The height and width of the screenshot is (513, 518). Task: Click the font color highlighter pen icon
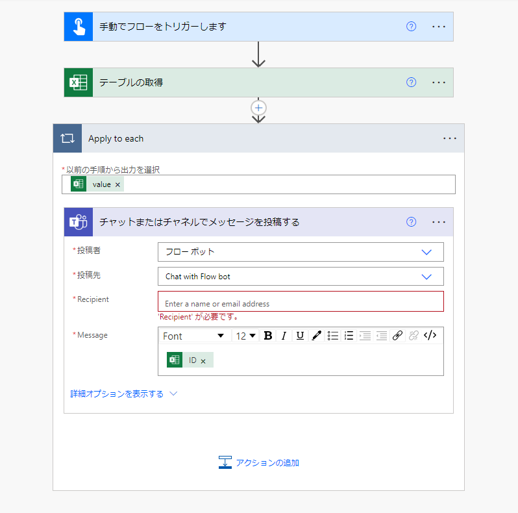pyautogui.click(x=316, y=336)
